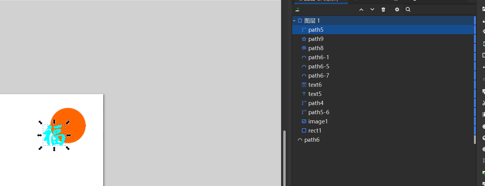Click the star icon beside path9

click(x=304, y=39)
